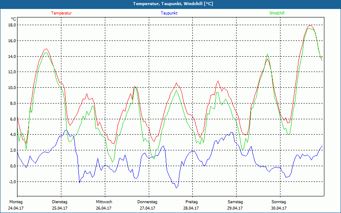This screenshot has height=213, width=341.
Task: Click the 'Samstag' day label
Action: pyautogui.click(x=235, y=202)
